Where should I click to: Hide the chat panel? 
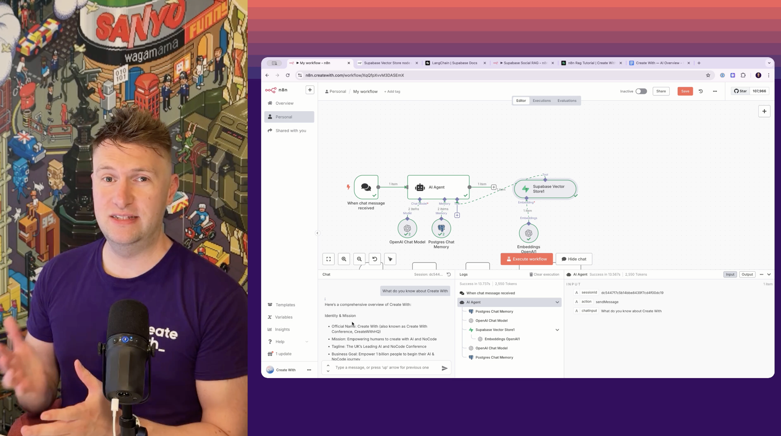pos(574,259)
